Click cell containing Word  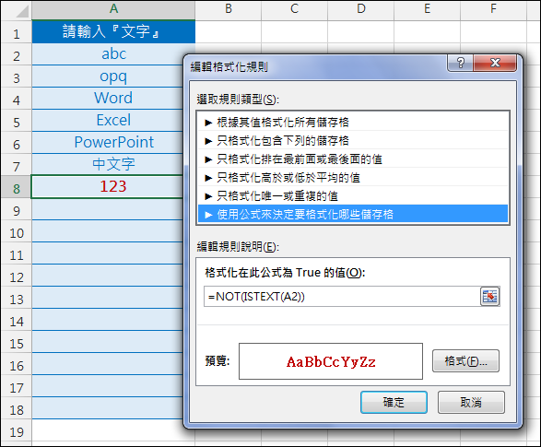(107, 99)
